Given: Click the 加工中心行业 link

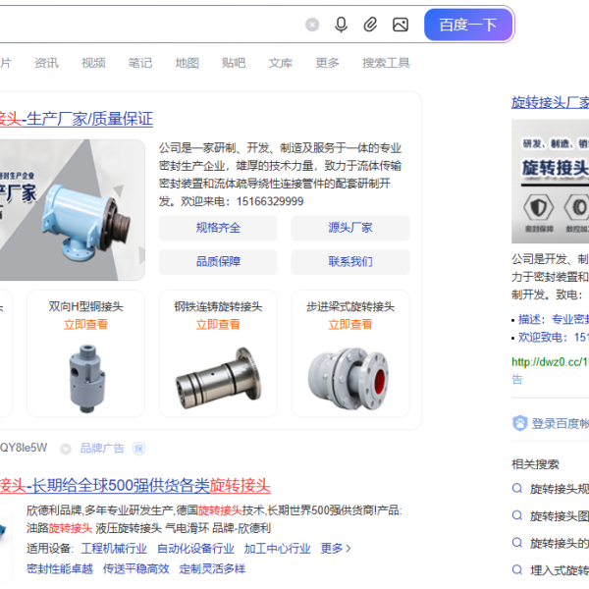Looking at the screenshot, I should pyautogui.click(x=277, y=549).
